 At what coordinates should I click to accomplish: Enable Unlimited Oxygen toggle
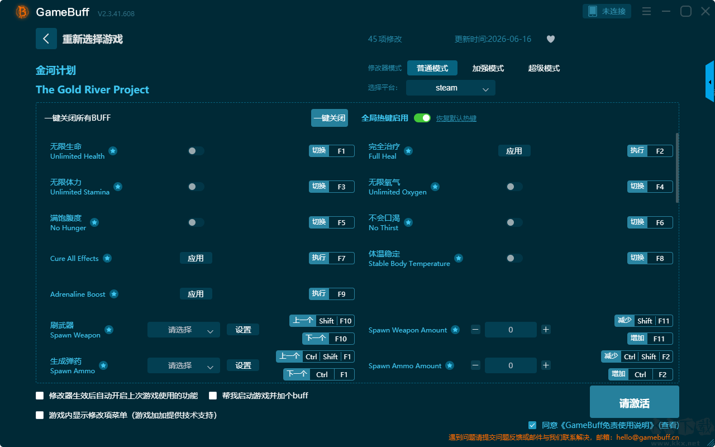click(514, 187)
